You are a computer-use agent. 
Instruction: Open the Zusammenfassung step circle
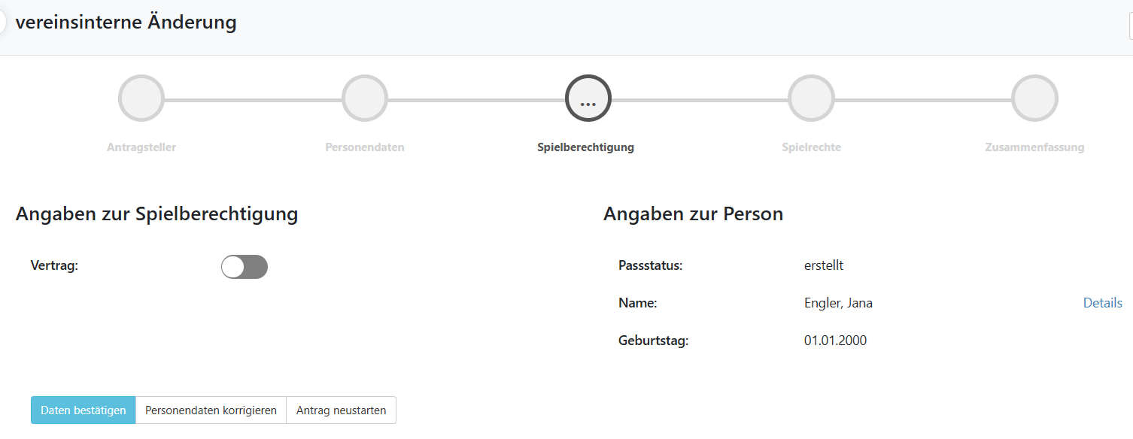pos(1034,98)
